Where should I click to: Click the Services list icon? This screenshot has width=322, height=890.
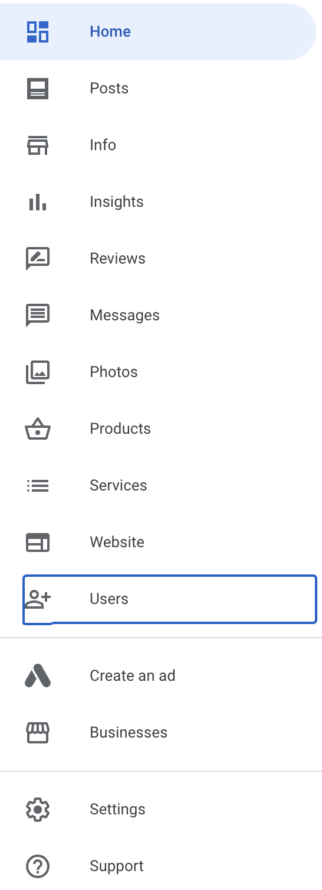pyautogui.click(x=38, y=486)
